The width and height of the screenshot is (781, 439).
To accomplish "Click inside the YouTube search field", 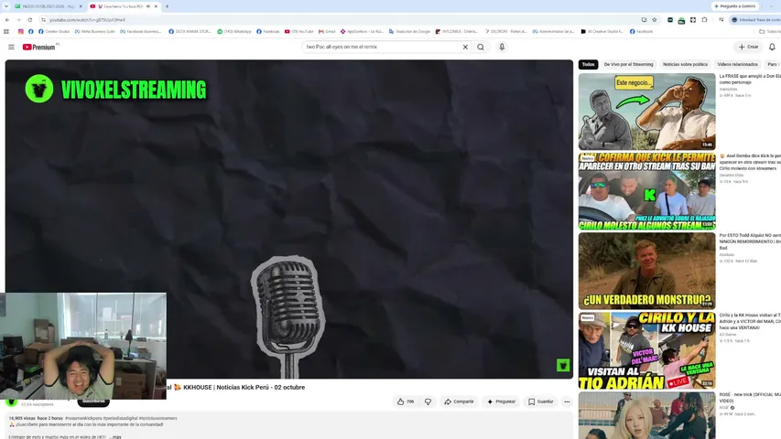I will [381, 47].
